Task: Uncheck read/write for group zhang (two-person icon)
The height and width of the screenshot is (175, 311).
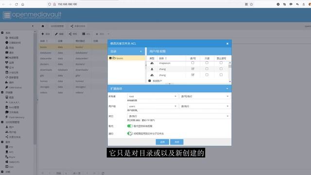Action: tap(192, 75)
